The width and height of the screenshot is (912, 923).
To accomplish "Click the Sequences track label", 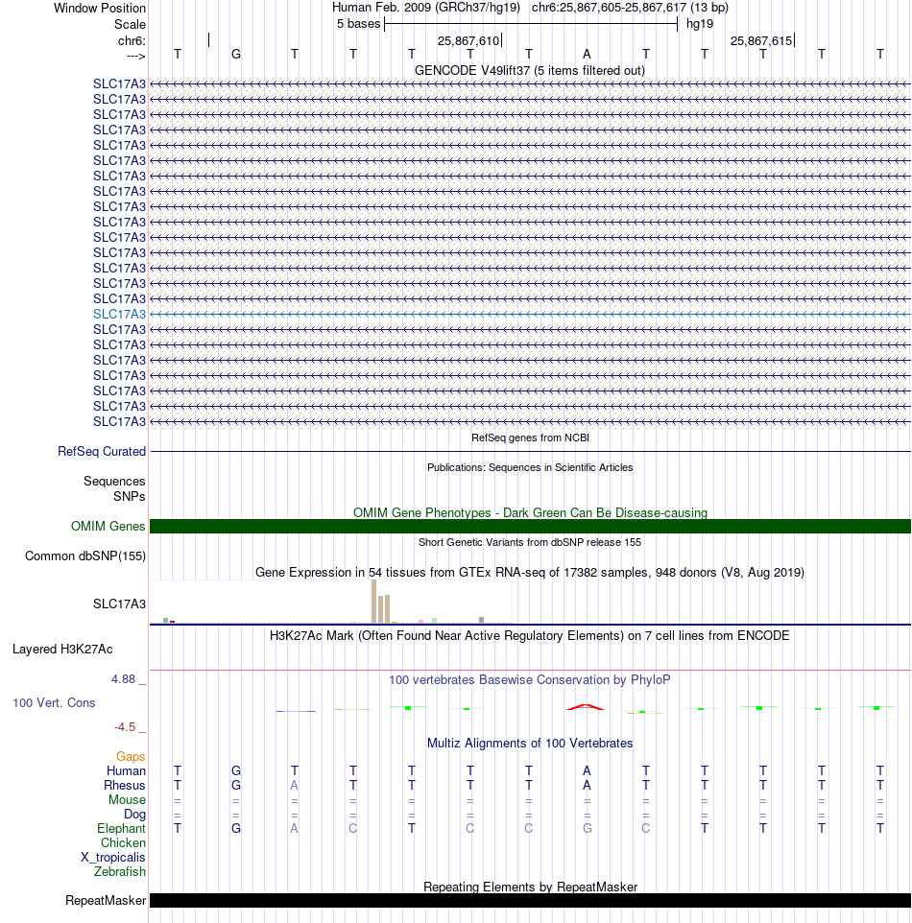I will (x=114, y=482).
